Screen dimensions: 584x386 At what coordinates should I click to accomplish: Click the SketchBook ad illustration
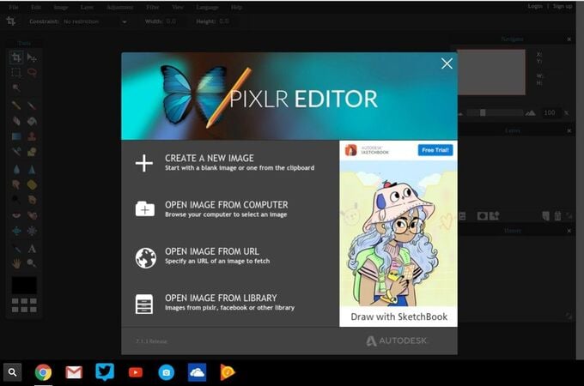click(398, 233)
